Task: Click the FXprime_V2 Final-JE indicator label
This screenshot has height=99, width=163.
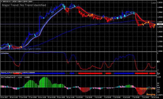Action: point(7,73)
